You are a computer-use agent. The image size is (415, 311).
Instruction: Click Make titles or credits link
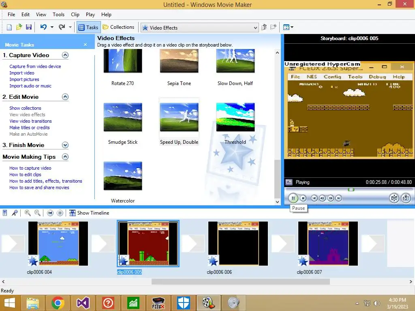point(29,128)
